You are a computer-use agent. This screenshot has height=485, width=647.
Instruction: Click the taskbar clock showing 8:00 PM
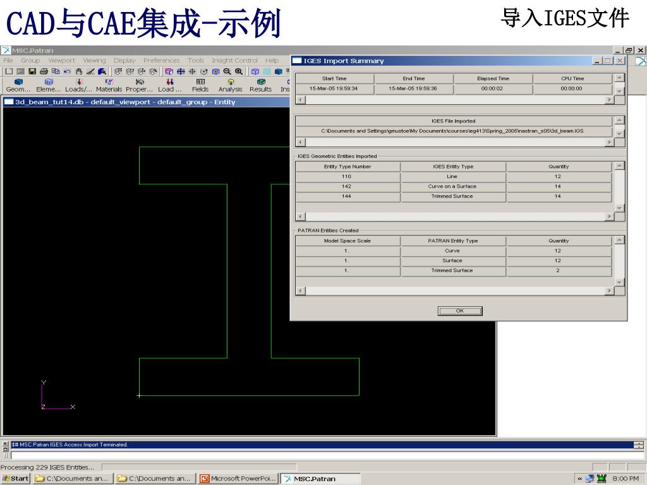point(626,479)
